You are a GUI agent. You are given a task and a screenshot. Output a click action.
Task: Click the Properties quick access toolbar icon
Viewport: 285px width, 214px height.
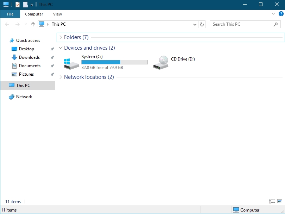pos(18,4)
